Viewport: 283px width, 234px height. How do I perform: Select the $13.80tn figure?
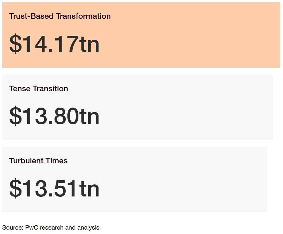point(54,116)
